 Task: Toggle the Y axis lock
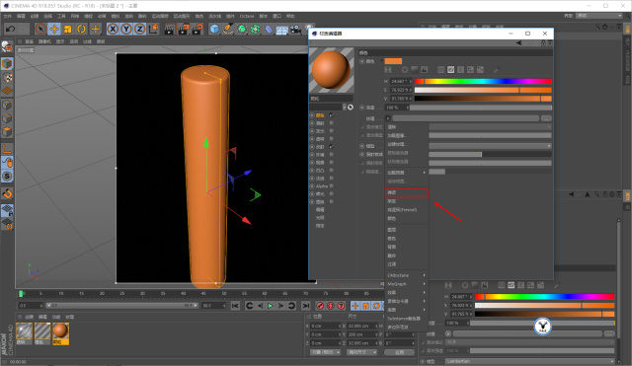tap(126, 29)
